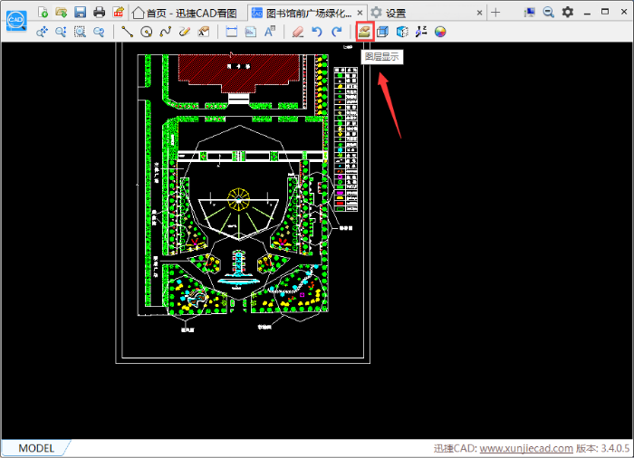The height and width of the screenshot is (458, 634).
Task: Open a drawing with the folder icon
Action: point(61,12)
